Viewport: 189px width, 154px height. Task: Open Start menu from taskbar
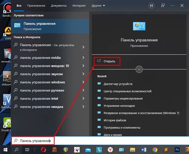pyautogui.click(x=5, y=150)
